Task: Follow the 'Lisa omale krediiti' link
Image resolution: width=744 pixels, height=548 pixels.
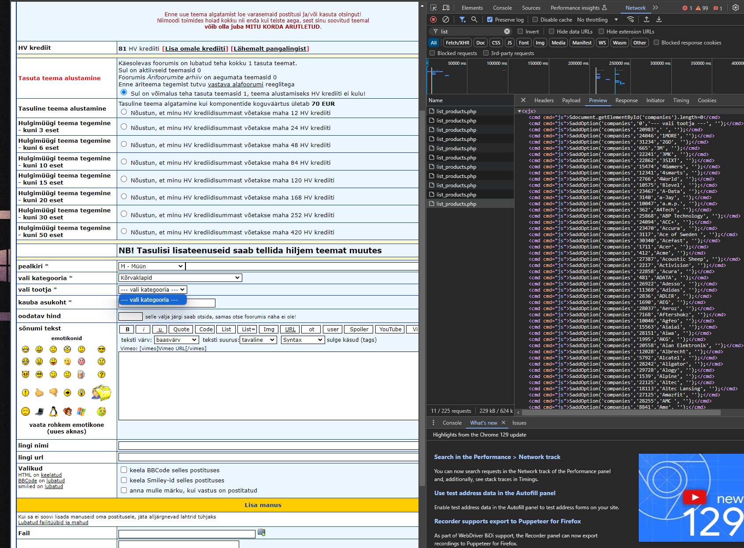Action: 196,48
